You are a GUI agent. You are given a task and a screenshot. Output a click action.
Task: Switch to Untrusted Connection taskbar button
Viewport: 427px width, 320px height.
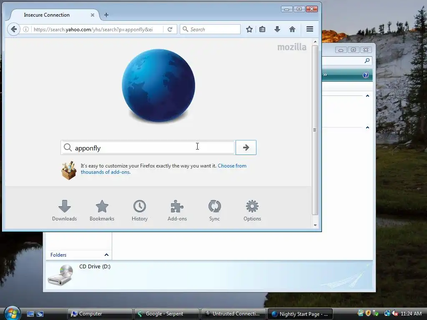(x=234, y=314)
